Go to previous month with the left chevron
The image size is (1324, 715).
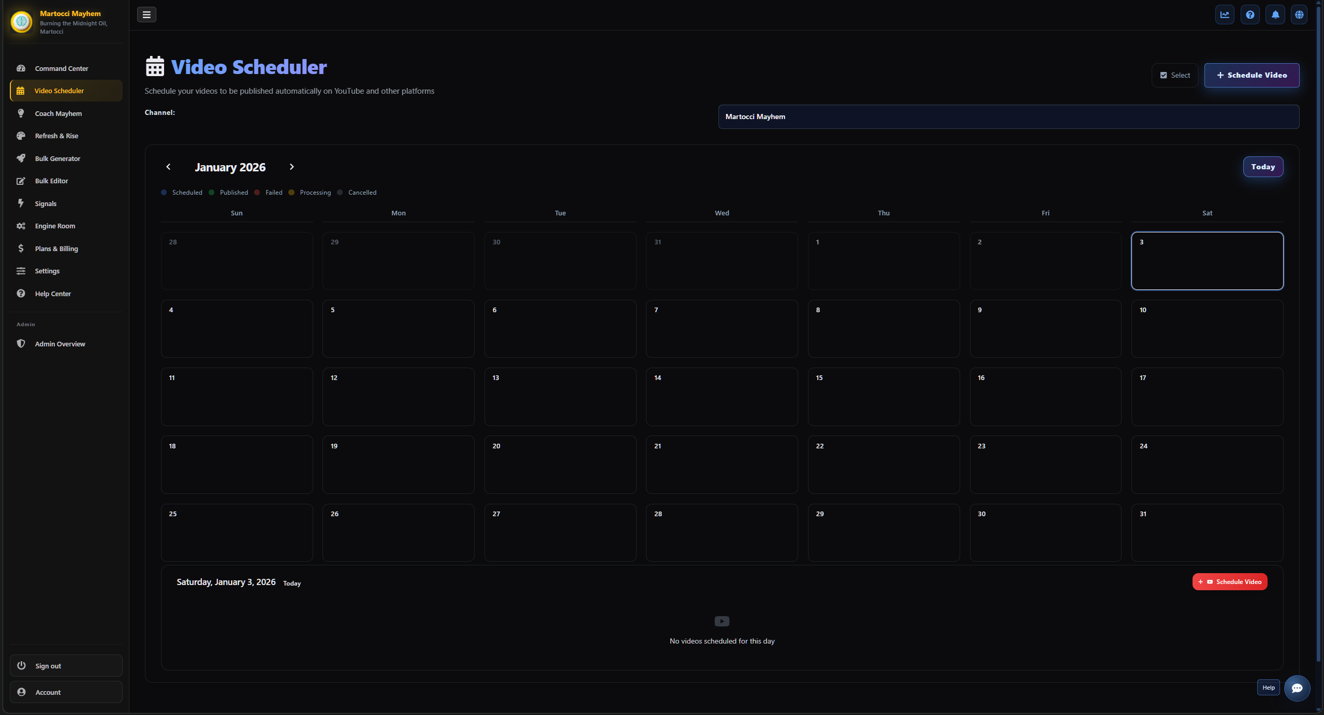(169, 167)
